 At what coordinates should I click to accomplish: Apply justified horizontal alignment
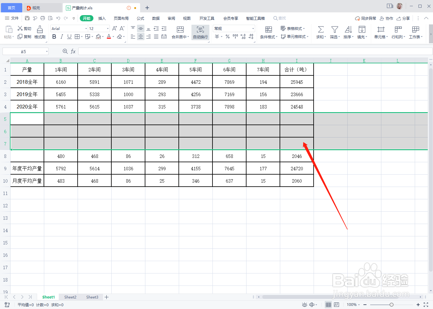click(156, 36)
